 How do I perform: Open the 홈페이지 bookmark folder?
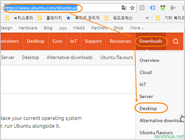pos(50,18)
